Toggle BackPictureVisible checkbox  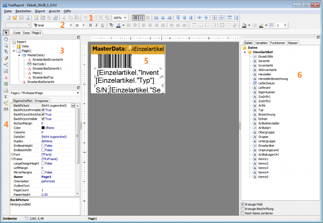click(43, 119)
